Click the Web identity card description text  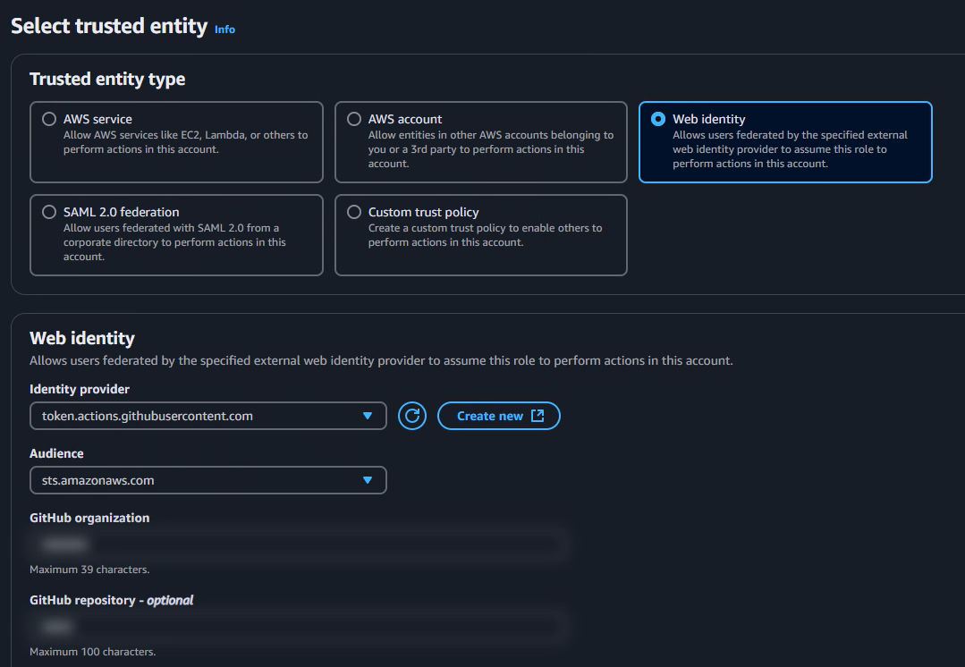pyautogui.click(x=790, y=149)
